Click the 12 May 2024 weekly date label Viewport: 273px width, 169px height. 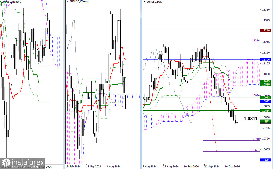[x=94, y=166]
